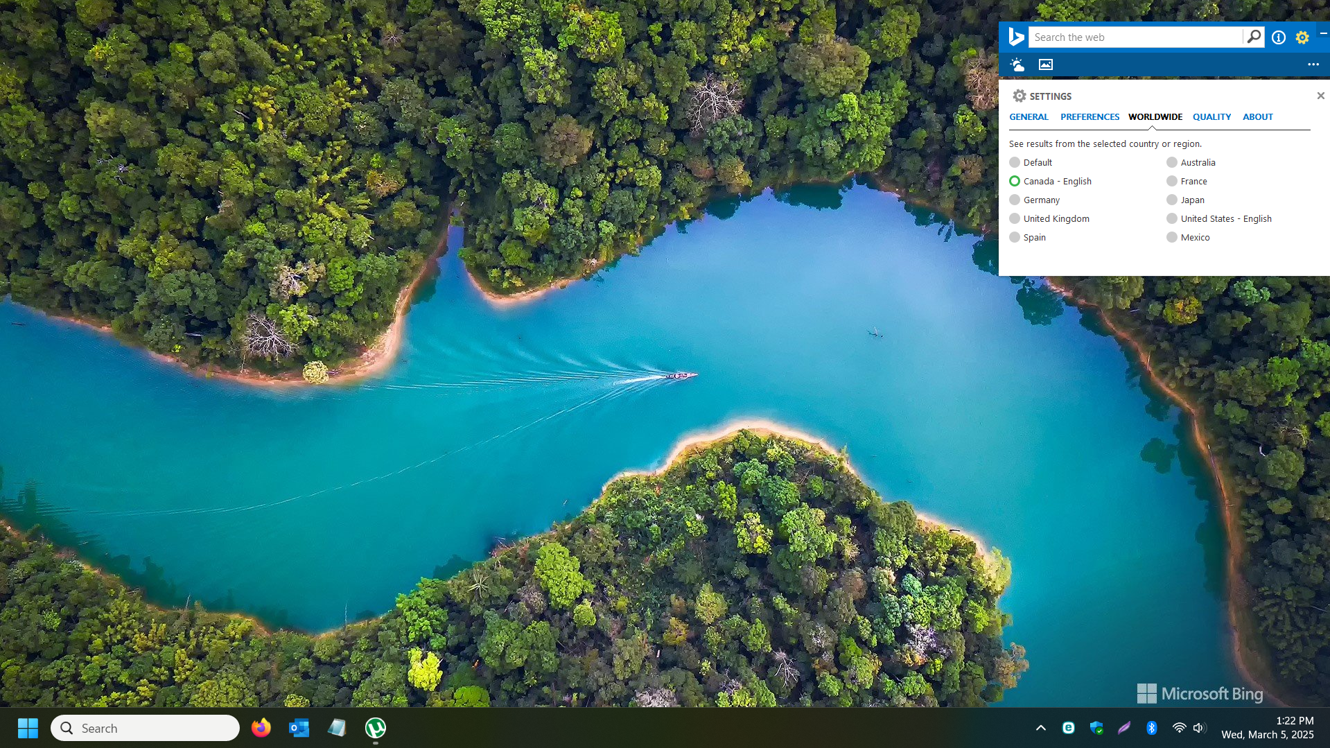Click the search magnifier icon
The image size is (1330, 748).
1254,37
